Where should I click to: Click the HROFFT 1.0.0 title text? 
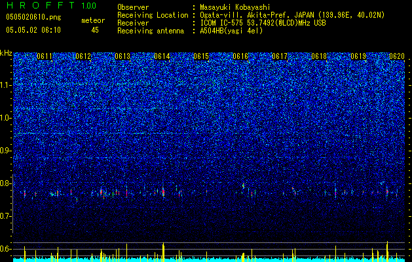tap(51, 5)
